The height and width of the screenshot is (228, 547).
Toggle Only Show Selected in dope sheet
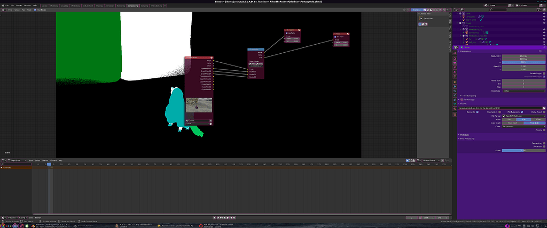pos(407,160)
